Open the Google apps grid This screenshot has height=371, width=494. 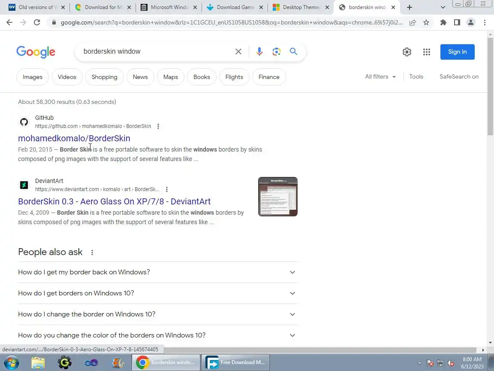click(x=427, y=52)
